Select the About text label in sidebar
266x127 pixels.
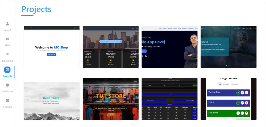pyautogui.click(x=7, y=30)
